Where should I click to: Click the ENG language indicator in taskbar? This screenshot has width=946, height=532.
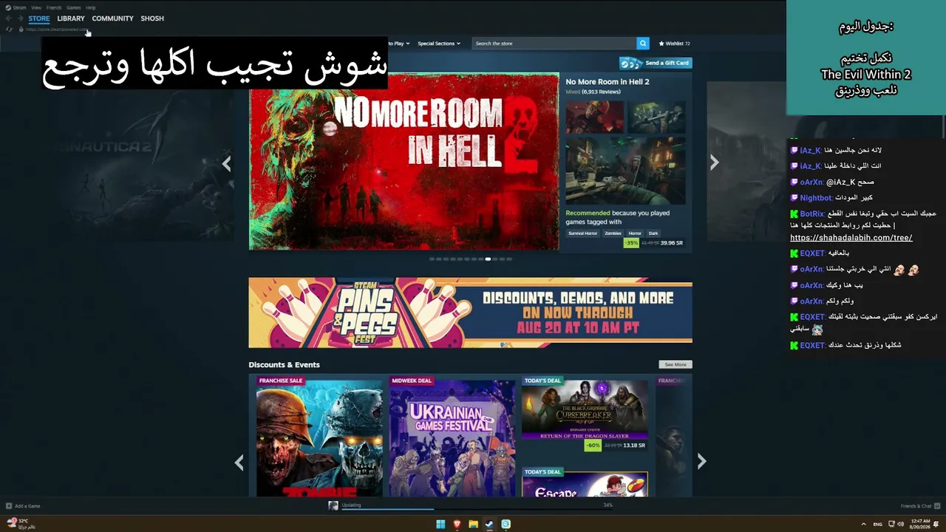(x=877, y=524)
